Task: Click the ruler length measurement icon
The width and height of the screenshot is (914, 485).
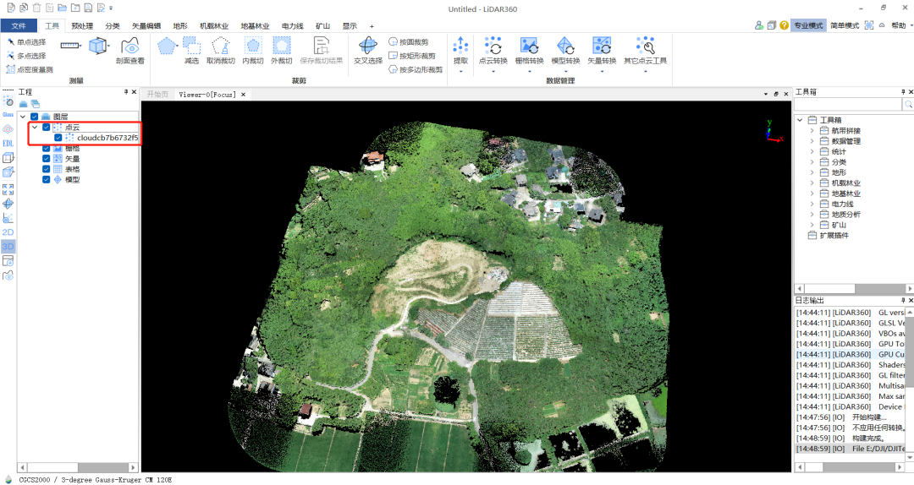Action: pos(70,46)
